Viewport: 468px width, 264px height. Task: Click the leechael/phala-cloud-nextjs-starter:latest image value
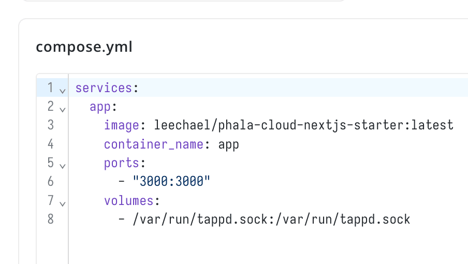click(303, 125)
